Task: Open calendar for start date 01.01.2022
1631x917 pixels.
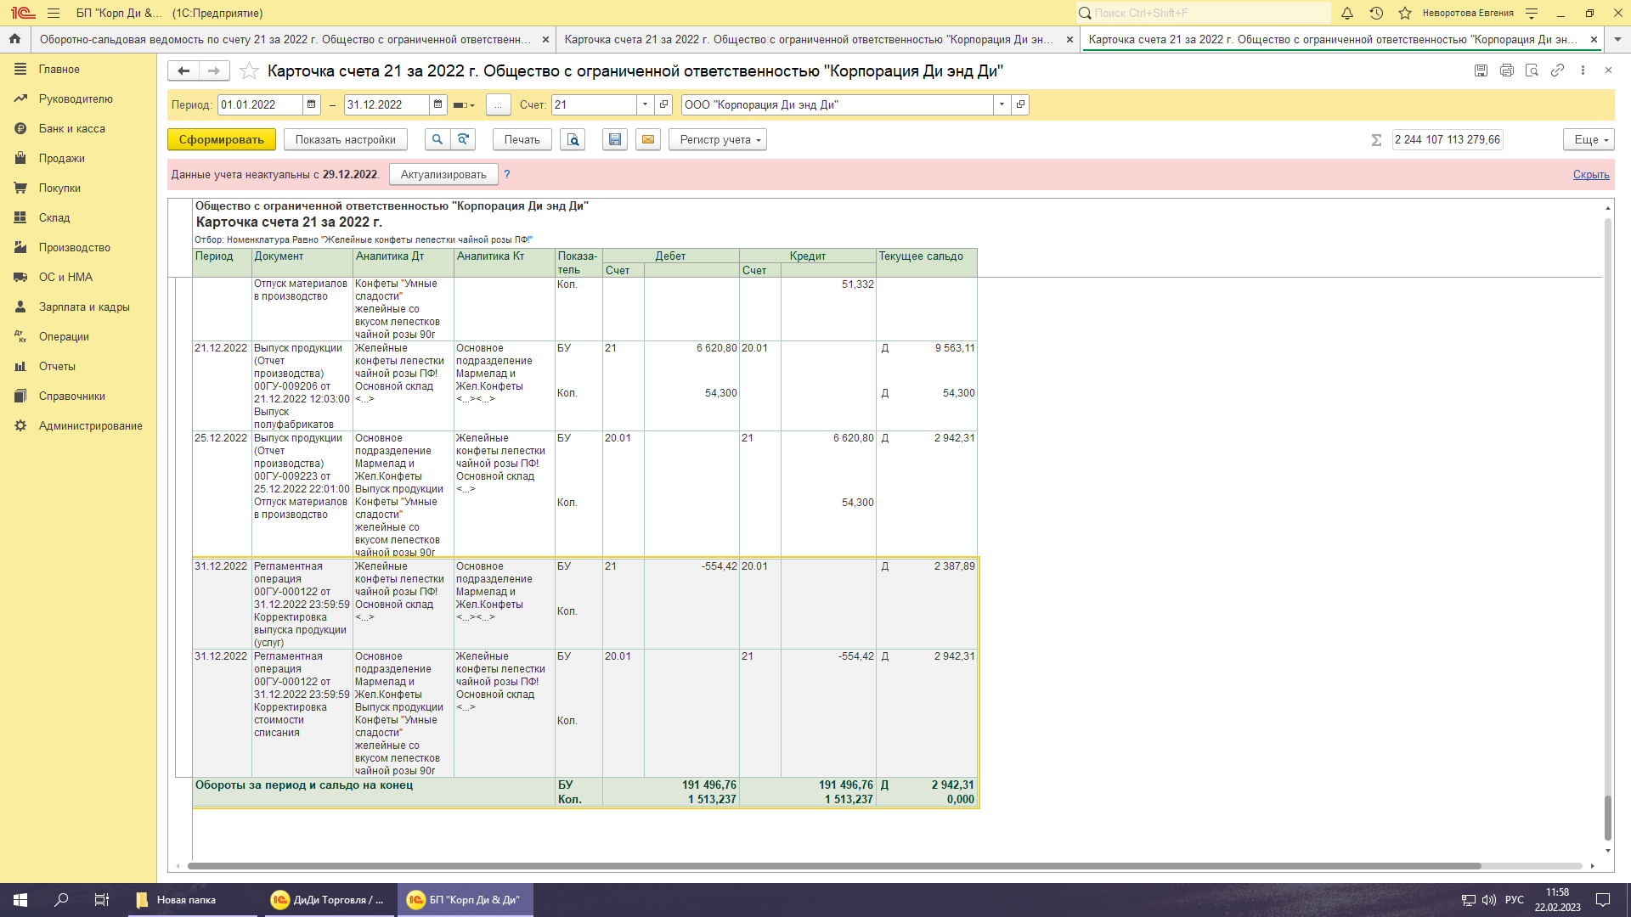Action: click(x=312, y=104)
